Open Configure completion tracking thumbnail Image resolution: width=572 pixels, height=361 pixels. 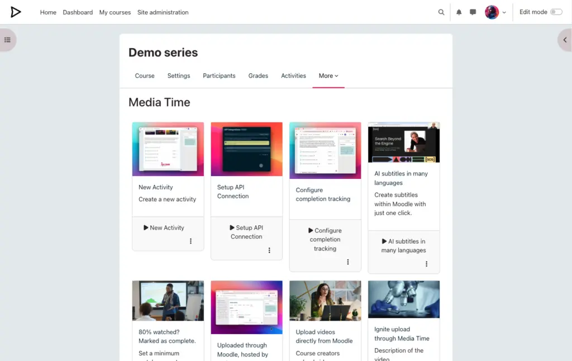(325, 150)
